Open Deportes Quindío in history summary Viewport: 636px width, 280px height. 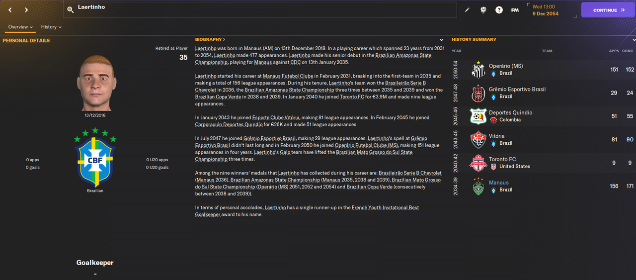coord(510,112)
